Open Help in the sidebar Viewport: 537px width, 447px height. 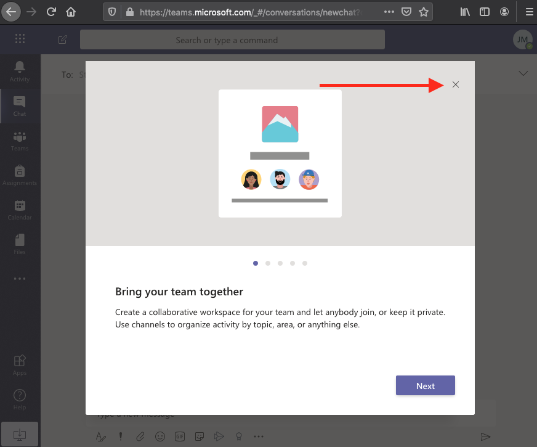[20, 399]
